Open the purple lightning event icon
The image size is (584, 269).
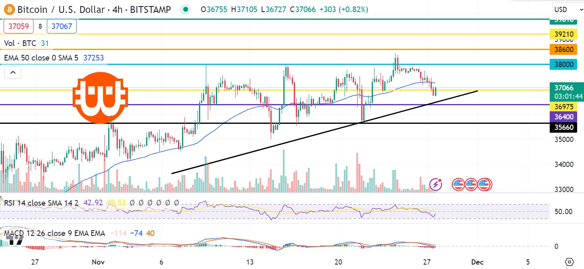[436, 185]
